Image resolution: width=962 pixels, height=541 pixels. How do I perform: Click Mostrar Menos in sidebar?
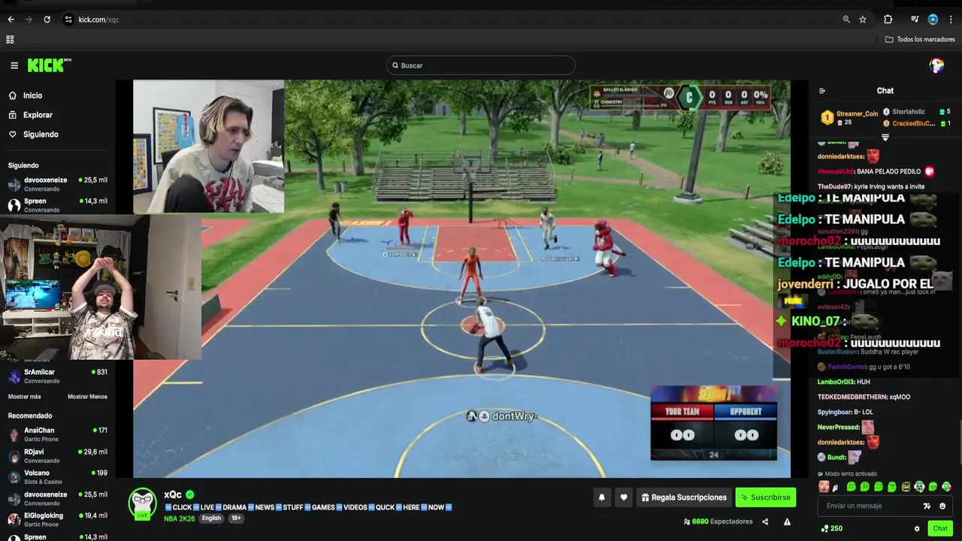tap(87, 397)
